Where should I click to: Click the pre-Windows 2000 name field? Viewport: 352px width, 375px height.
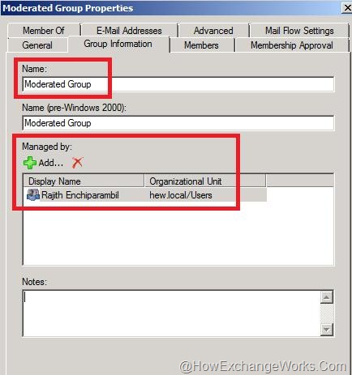point(178,123)
